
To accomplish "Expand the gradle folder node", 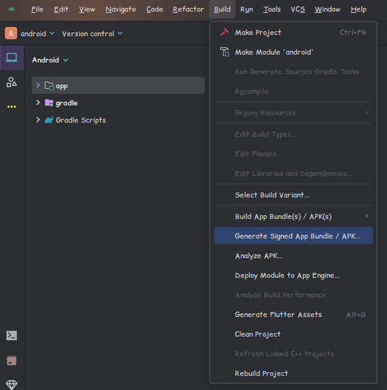I will [x=37, y=102].
